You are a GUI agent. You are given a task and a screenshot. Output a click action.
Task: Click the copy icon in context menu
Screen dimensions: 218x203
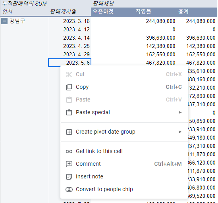[x=69, y=87]
